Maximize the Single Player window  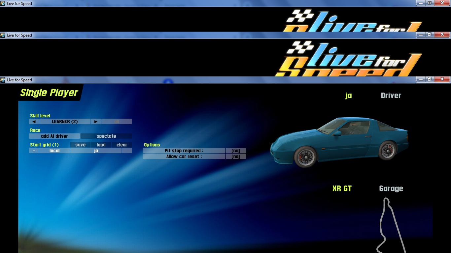[x=430, y=79]
